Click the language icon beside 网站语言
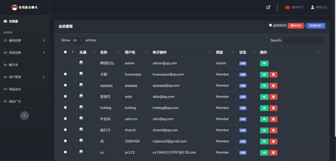Image resolution: width=336 pixels, height=161 pixels. point(5,89)
